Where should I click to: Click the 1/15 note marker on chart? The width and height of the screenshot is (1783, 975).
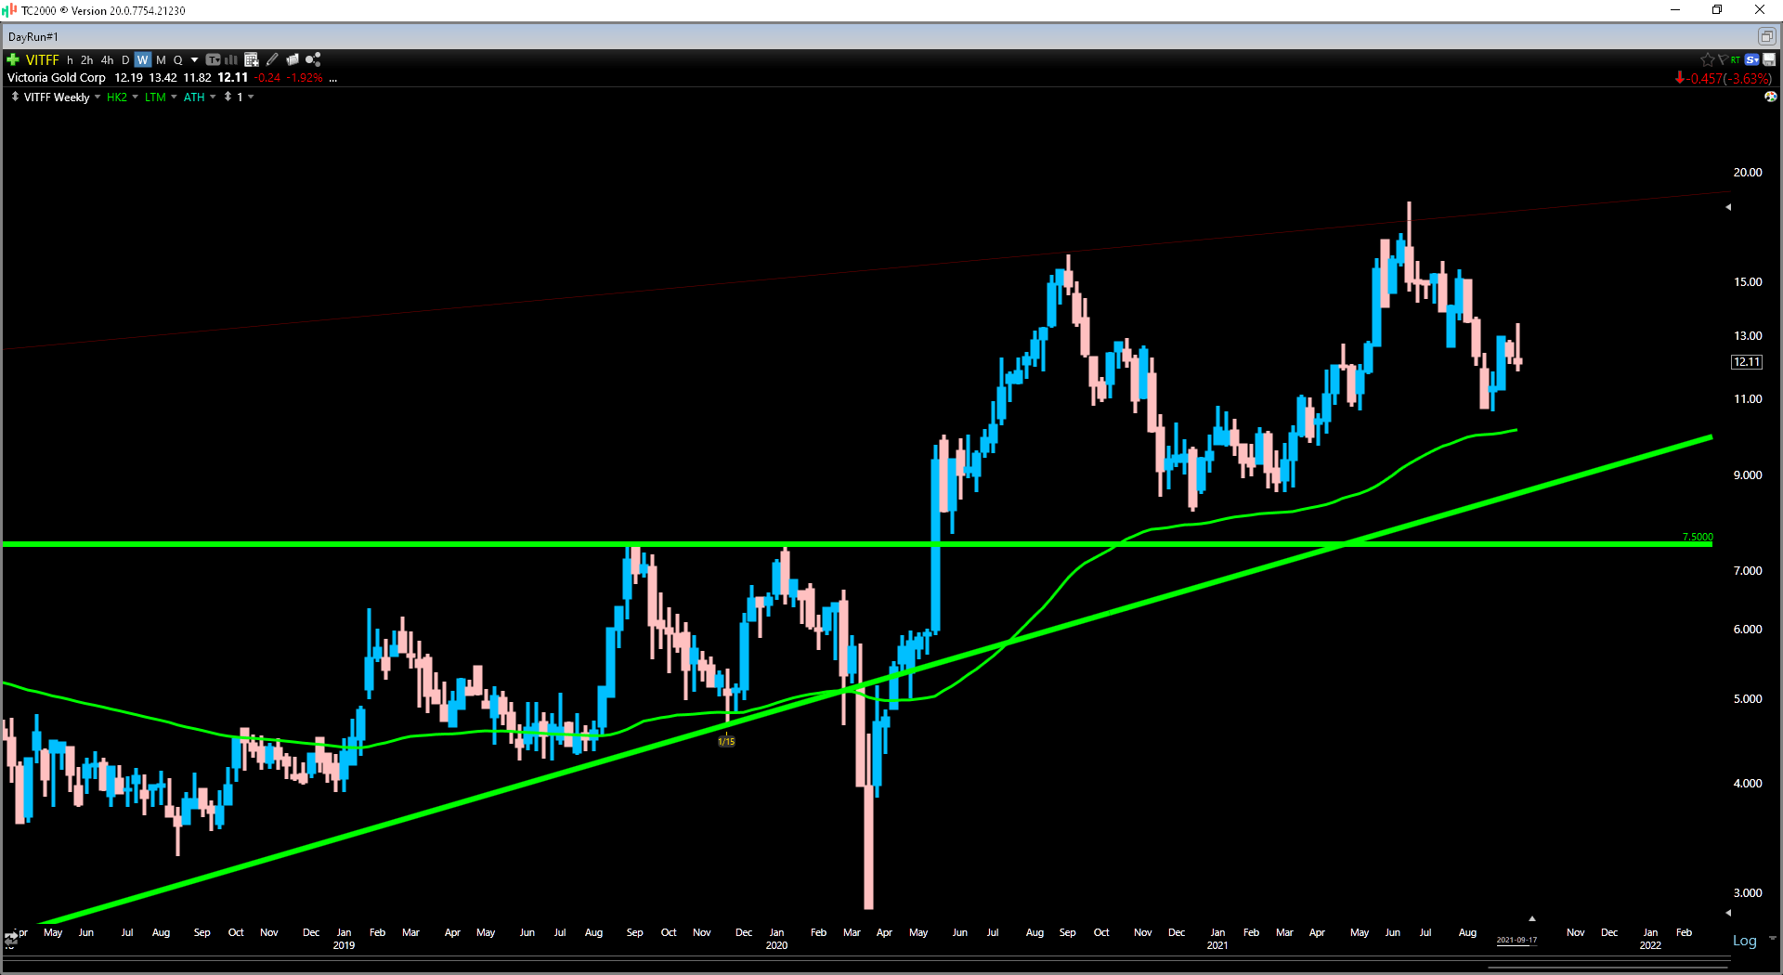coord(726,741)
